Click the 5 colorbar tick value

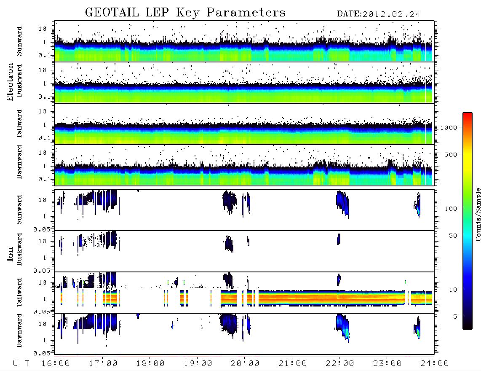click(x=455, y=316)
